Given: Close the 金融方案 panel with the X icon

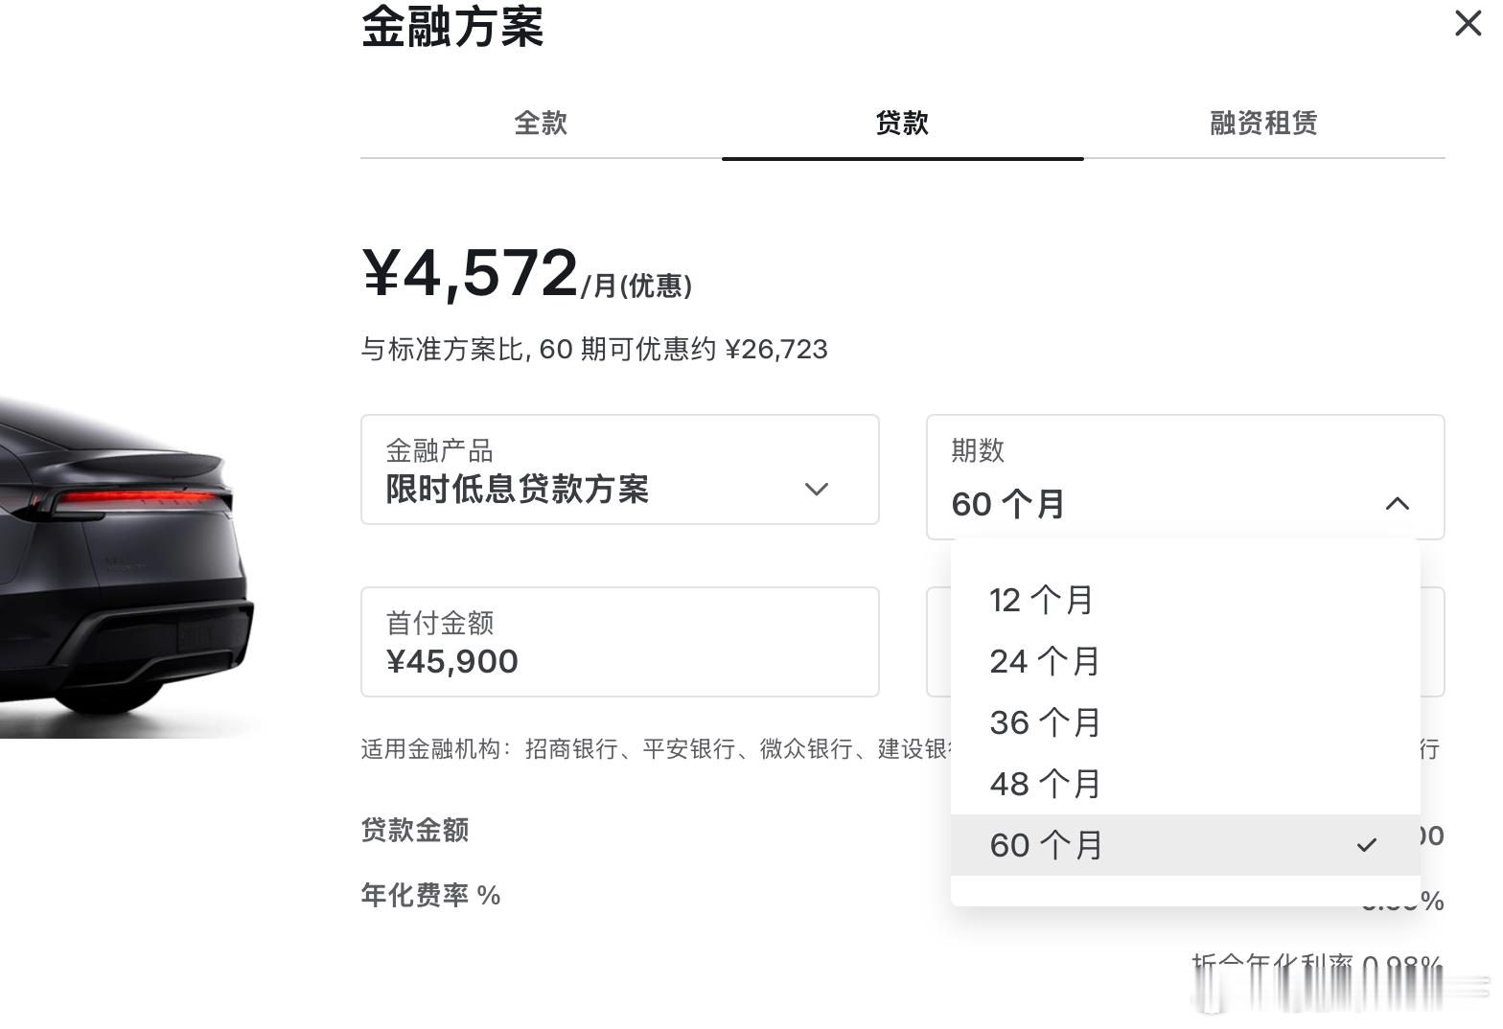Looking at the screenshot, I should point(1468,23).
